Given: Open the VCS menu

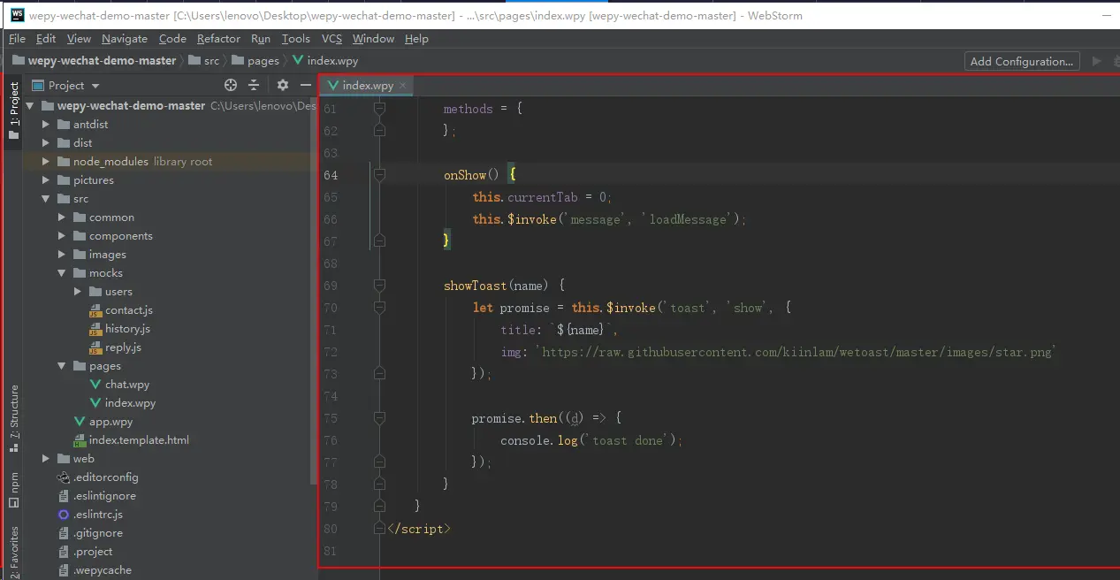Looking at the screenshot, I should pos(331,38).
